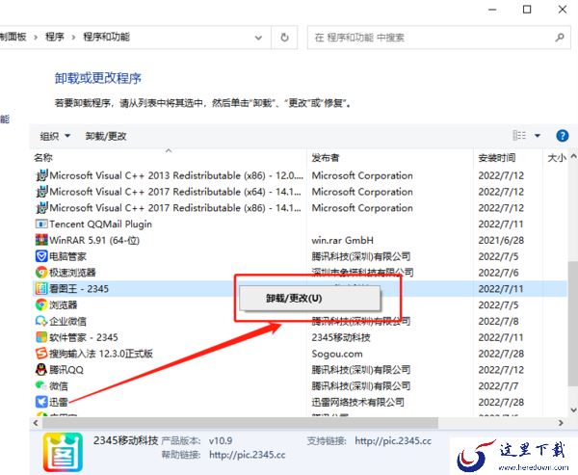Click install date 2021/6/28
Viewport: 578px width, 475px height.
coord(501,240)
